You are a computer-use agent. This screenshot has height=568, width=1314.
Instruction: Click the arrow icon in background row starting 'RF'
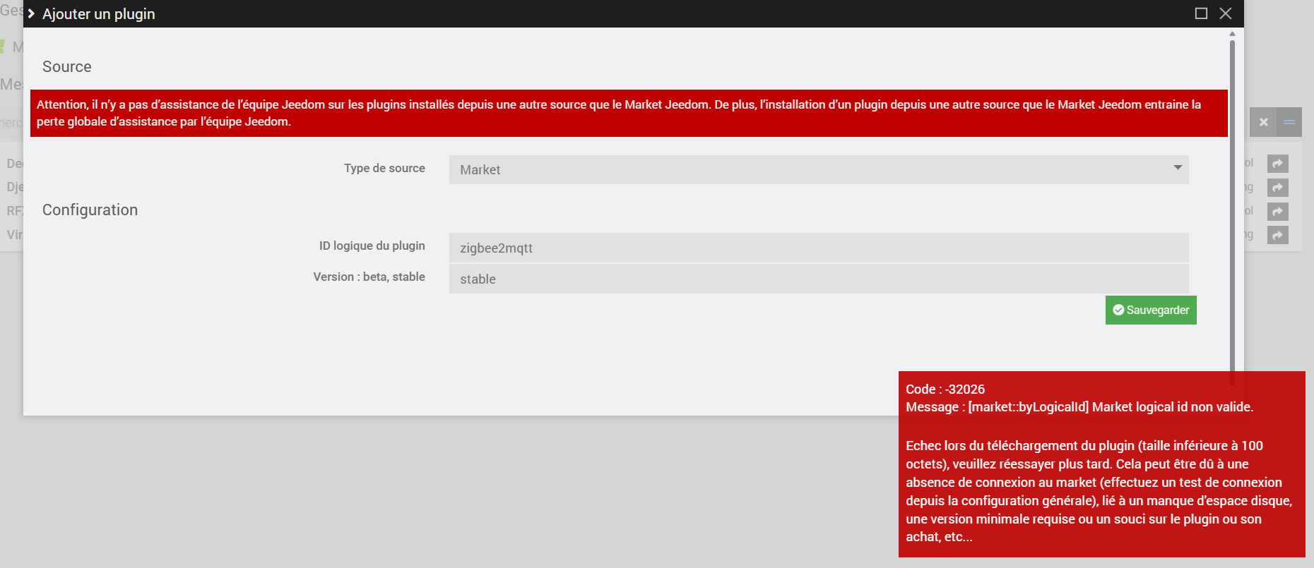pyautogui.click(x=1277, y=212)
